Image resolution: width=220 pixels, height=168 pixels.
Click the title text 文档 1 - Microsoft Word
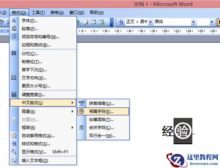tap(163, 4)
